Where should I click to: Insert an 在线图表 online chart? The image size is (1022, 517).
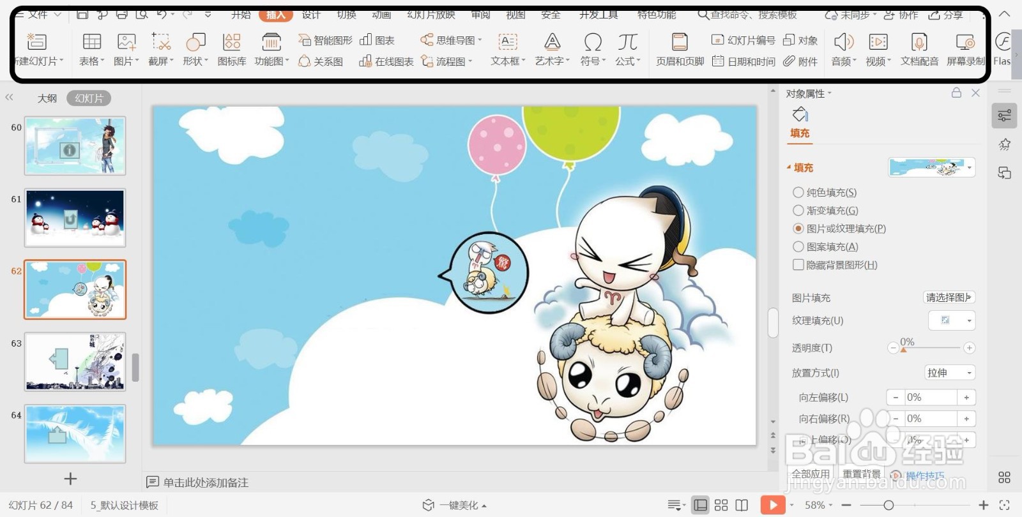pyautogui.click(x=386, y=61)
